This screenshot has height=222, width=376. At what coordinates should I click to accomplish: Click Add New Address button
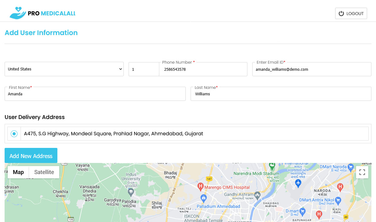coord(31,156)
